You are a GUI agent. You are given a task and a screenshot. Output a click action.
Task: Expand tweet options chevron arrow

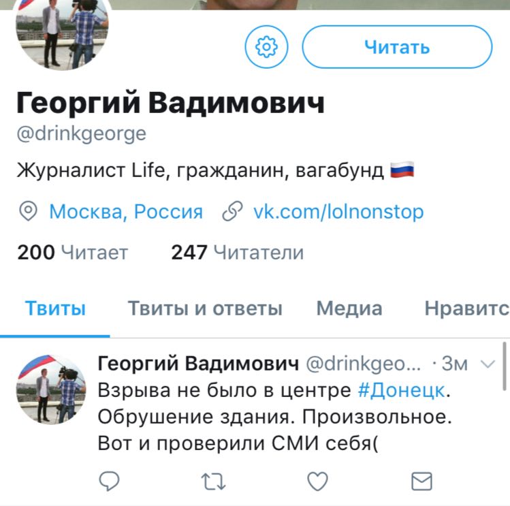pos(488,364)
